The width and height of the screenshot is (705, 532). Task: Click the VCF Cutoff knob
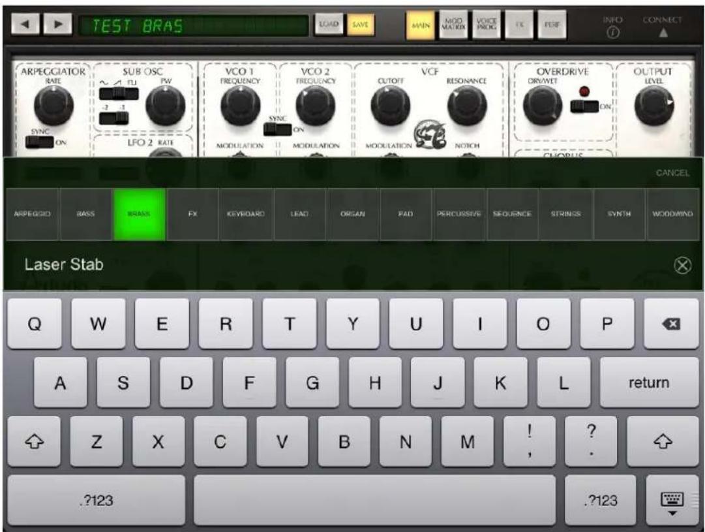click(390, 105)
